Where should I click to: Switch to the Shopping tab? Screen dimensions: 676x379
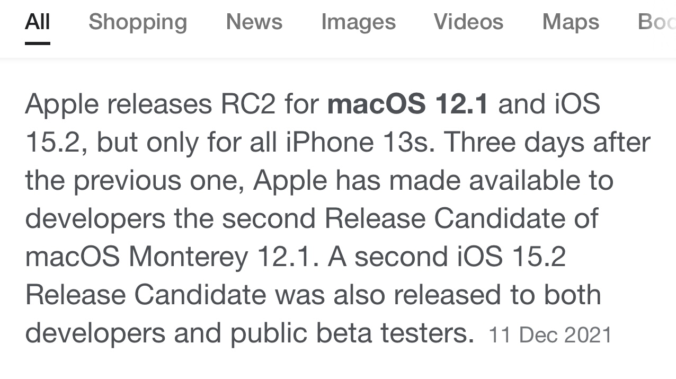[x=138, y=22]
